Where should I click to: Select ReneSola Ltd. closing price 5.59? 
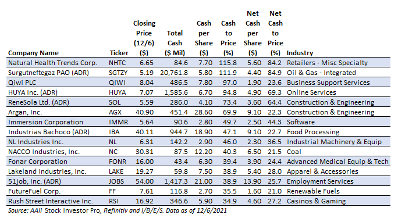(x=147, y=102)
